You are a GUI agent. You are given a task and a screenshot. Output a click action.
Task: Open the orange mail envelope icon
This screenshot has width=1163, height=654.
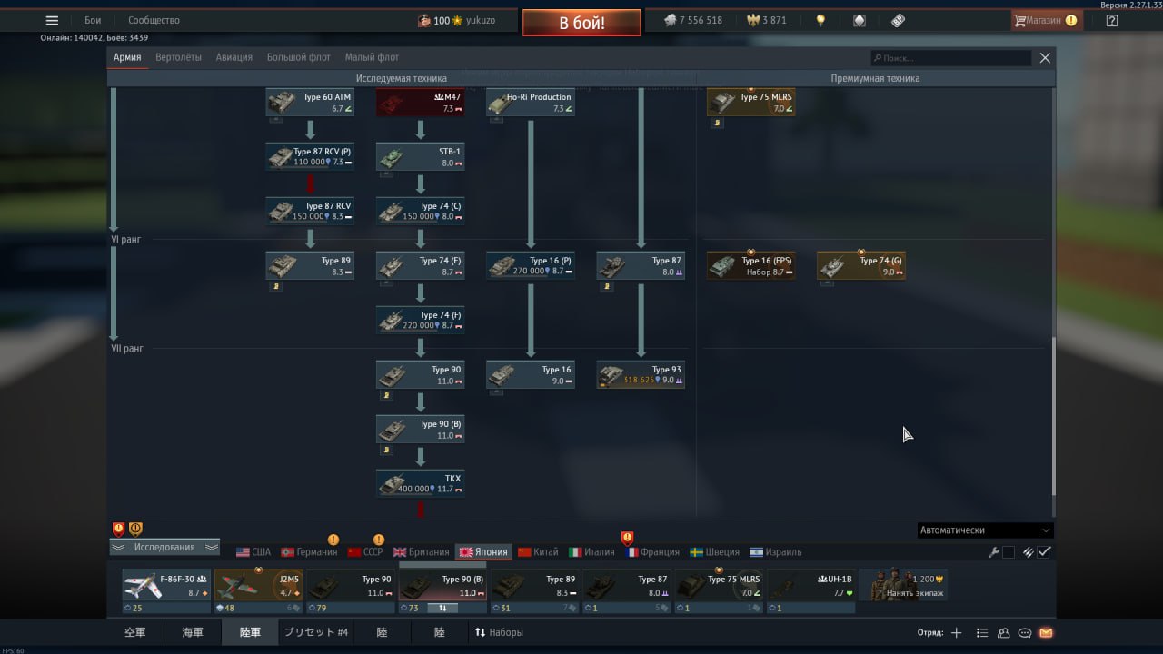pyautogui.click(x=1046, y=633)
